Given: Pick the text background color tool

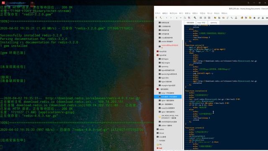Looking at the screenshot, I should coord(250,18).
